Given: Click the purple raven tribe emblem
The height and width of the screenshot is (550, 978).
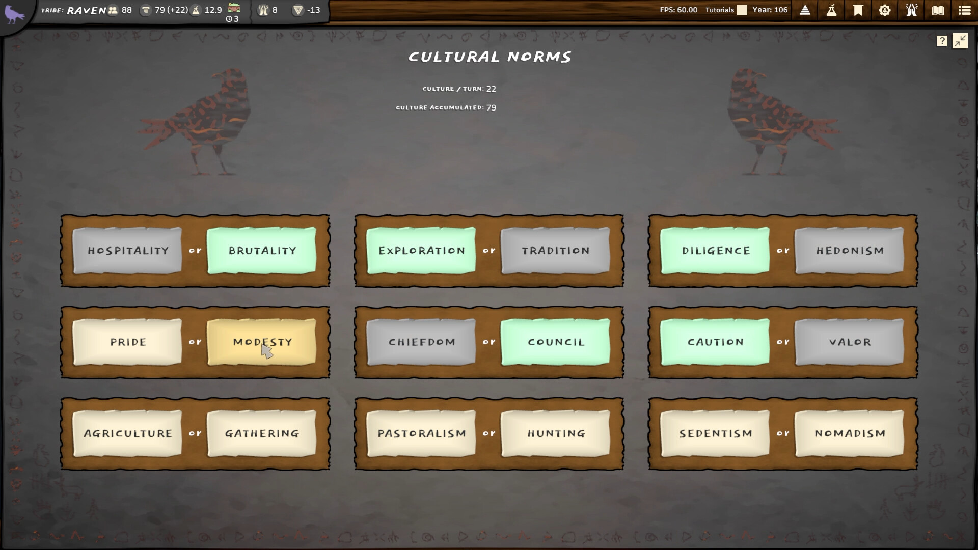Looking at the screenshot, I should [14, 14].
